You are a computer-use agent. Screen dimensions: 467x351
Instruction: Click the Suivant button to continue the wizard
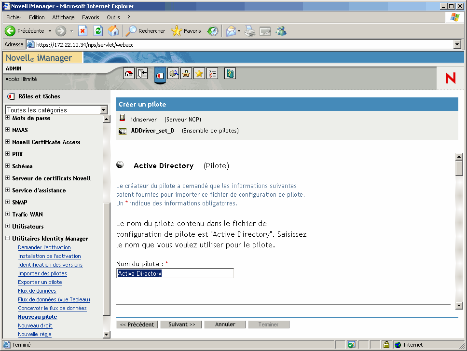click(181, 324)
